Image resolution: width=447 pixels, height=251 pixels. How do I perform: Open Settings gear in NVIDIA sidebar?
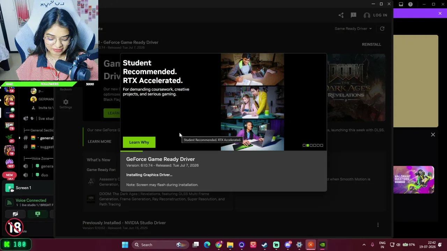click(66, 104)
